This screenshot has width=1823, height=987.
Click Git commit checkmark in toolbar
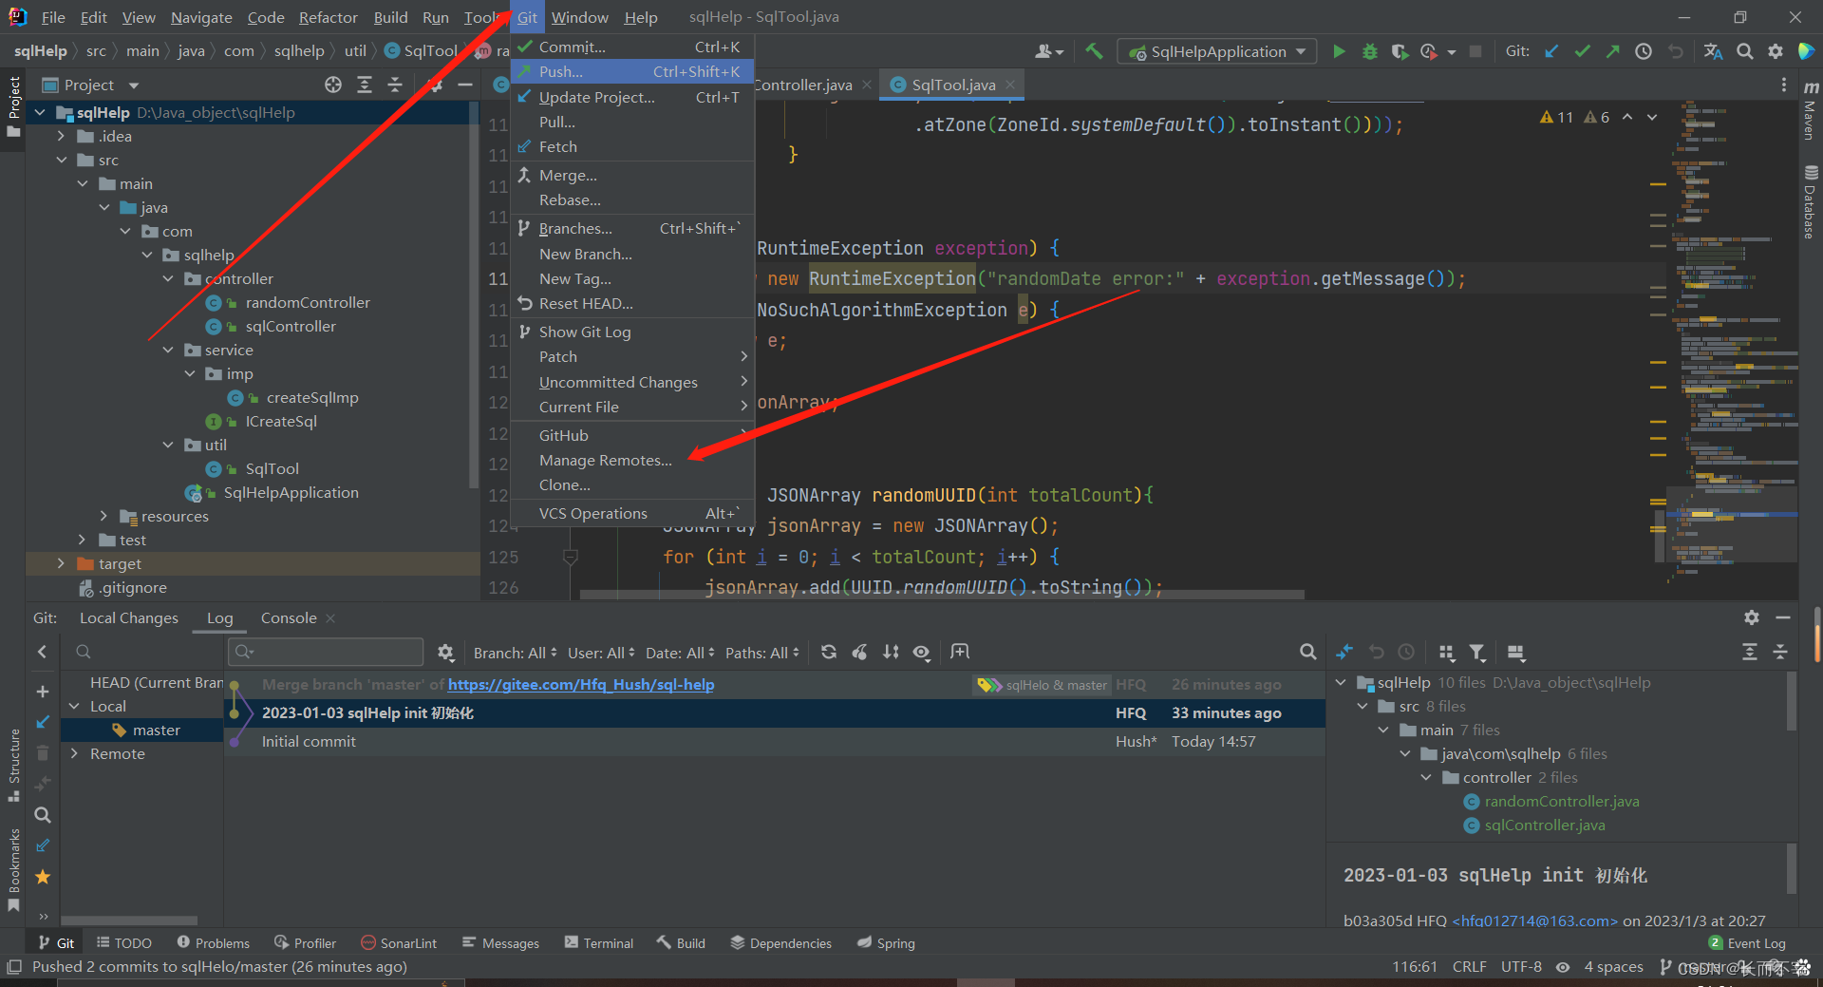(1582, 51)
